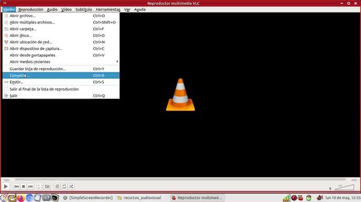The width and height of the screenshot is (361, 202).
Task: Show the playlist icon
Action: [x=57, y=187]
